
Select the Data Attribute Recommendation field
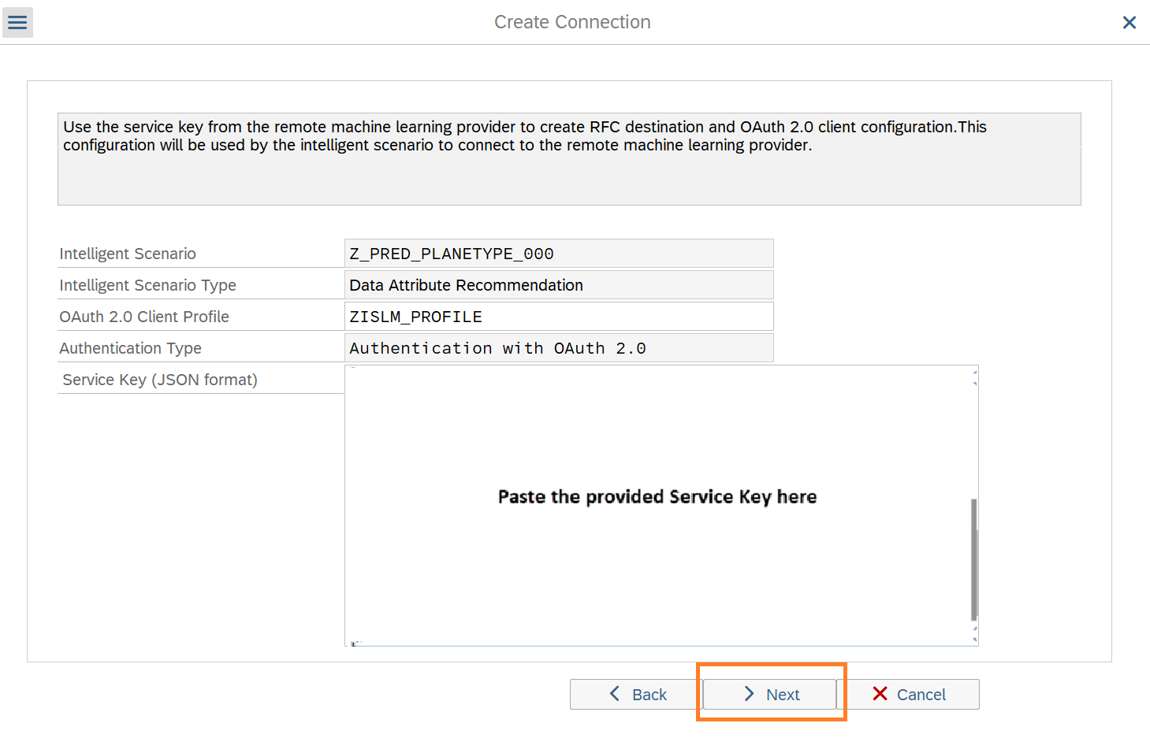pos(558,285)
